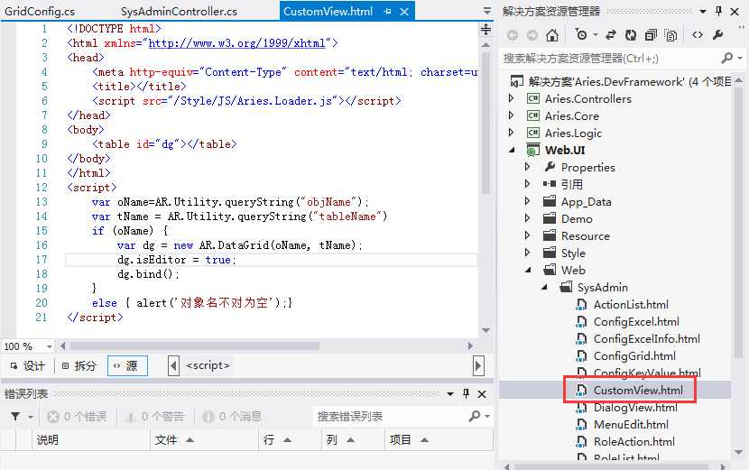Select the Web.UI project node
Viewport: 749px width, 470px height.
pyautogui.click(x=565, y=150)
